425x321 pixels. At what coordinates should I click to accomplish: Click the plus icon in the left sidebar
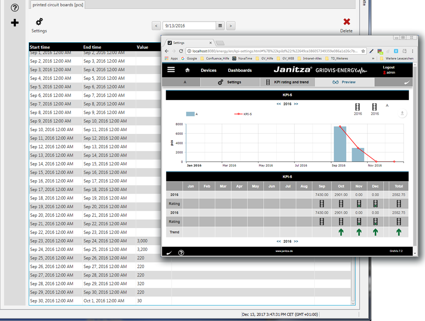pos(15,23)
